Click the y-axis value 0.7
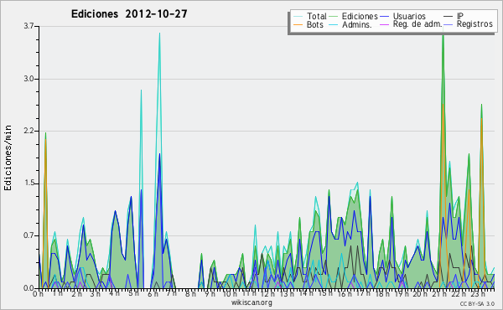The image size is (503, 310). [29, 235]
